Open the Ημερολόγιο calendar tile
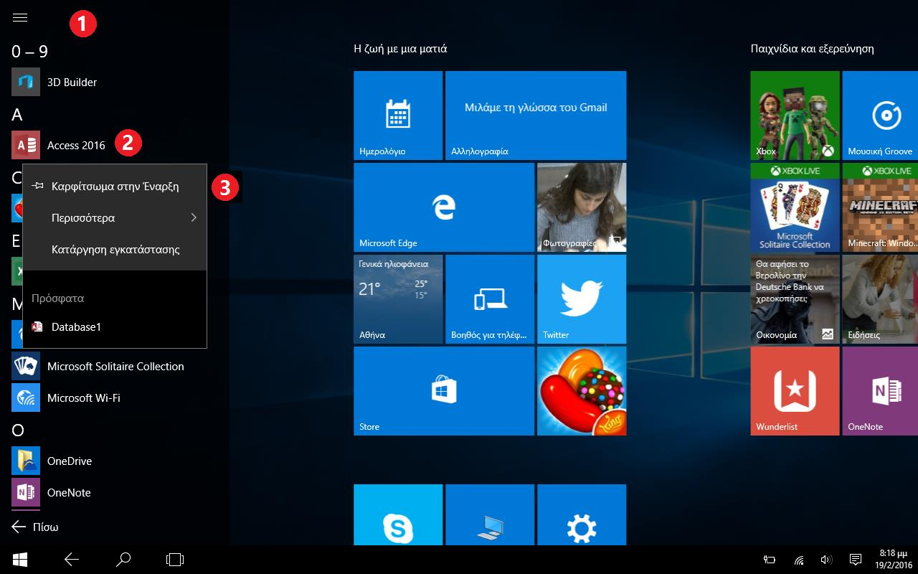 (398, 116)
